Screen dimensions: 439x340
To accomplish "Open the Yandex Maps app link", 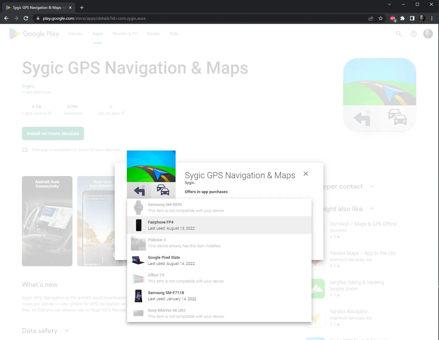I will click(x=362, y=253).
